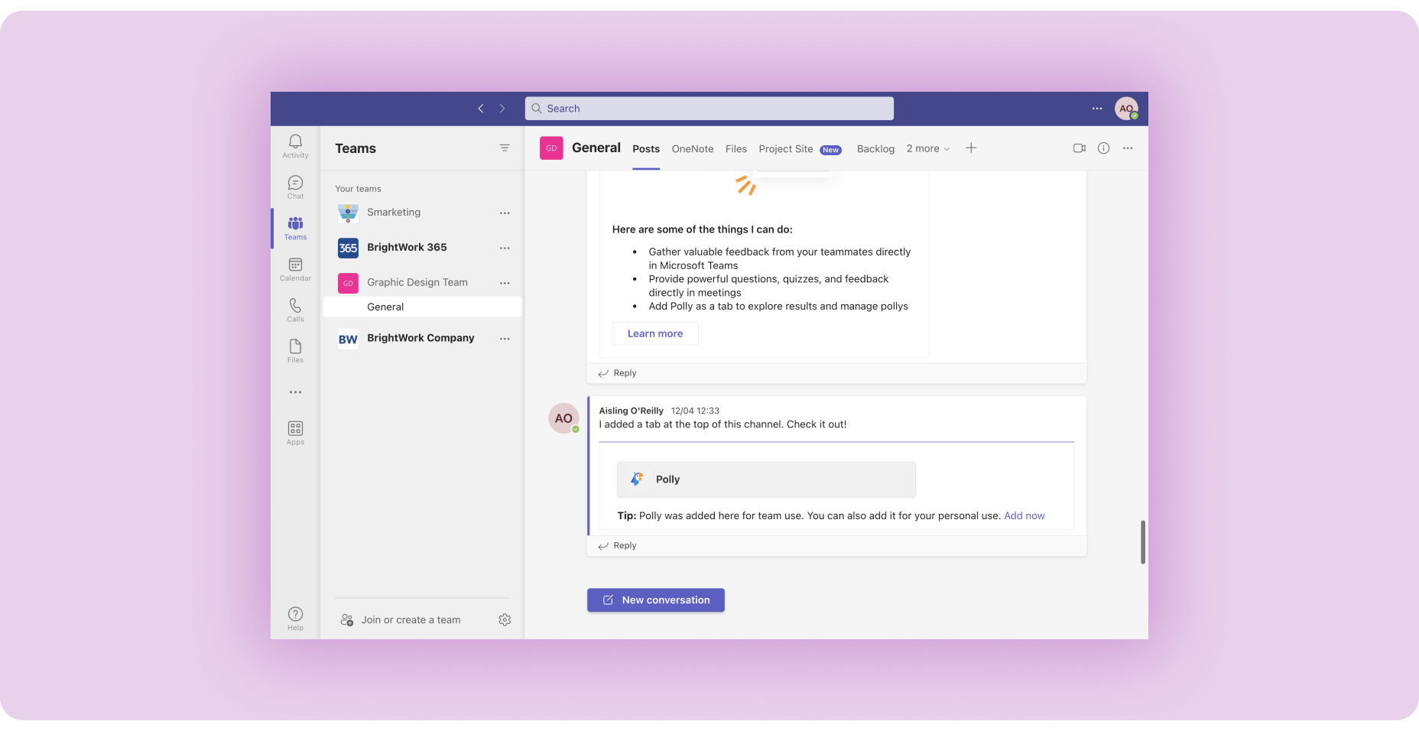Click the filter teams icon

point(505,148)
